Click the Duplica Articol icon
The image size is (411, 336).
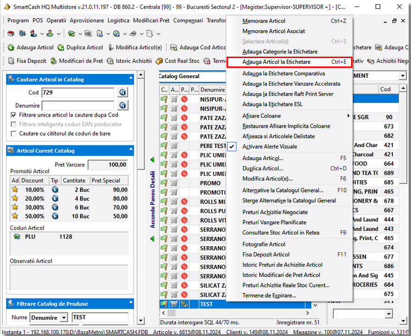[x=61, y=47]
